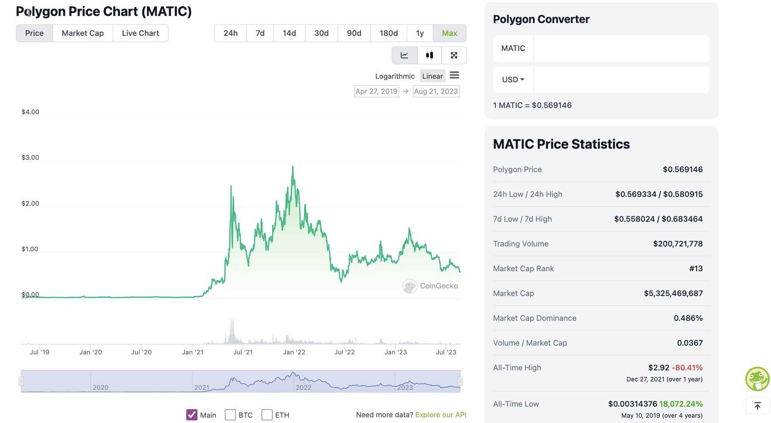Click the CoinGecko gecko mascot icon
This screenshot has height=423, width=771.
pyautogui.click(x=757, y=378)
